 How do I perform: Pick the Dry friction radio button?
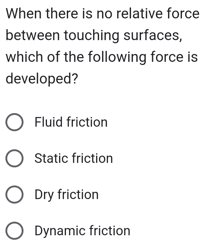(x=14, y=195)
